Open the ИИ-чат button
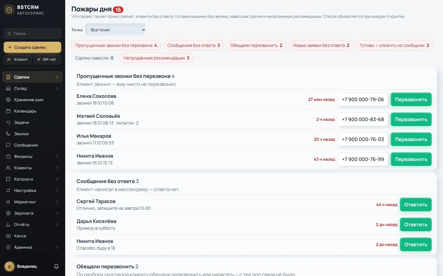This screenshot has width=443, height=276. [x=47, y=59]
